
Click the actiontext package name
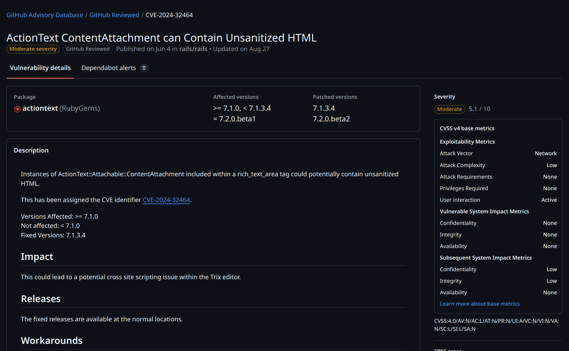(40, 108)
